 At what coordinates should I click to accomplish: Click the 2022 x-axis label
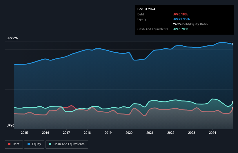(171, 133)
